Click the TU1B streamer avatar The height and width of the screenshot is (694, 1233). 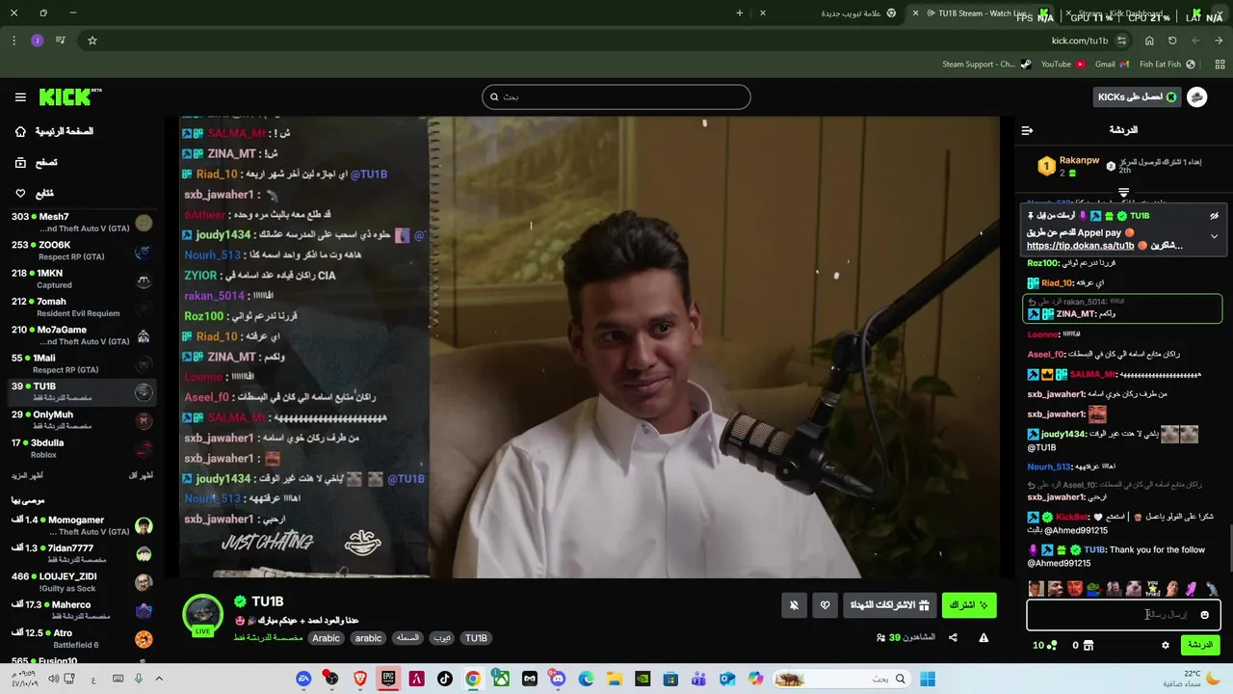point(202,614)
